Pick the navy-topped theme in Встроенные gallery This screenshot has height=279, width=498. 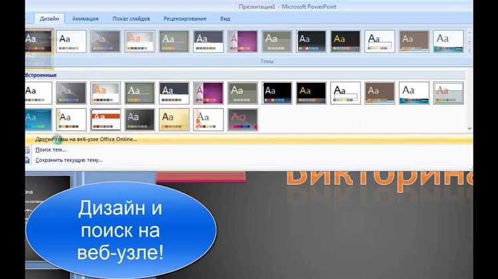(x=174, y=93)
